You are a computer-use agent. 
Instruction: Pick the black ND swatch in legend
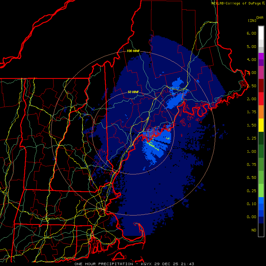261,230
